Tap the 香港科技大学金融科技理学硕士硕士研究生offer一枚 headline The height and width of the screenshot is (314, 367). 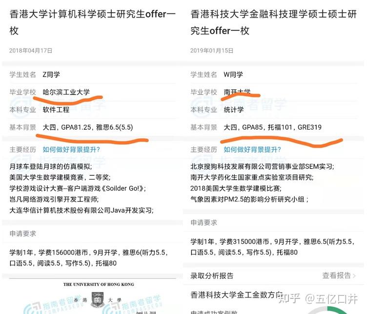point(273,22)
